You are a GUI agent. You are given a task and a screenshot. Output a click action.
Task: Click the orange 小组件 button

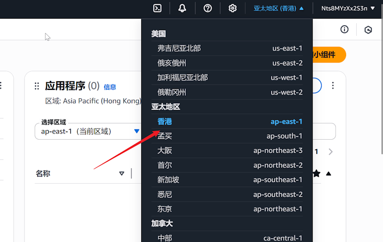[328, 55]
